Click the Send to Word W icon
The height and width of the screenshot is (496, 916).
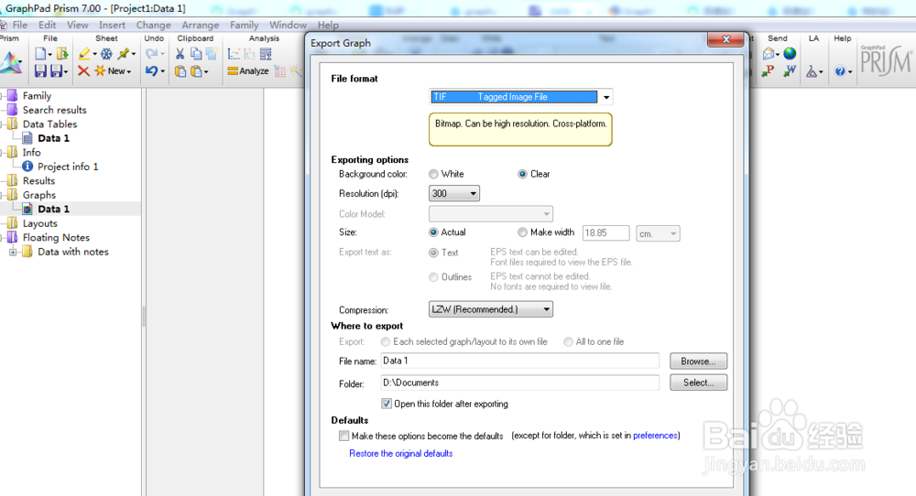tap(790, 71)
